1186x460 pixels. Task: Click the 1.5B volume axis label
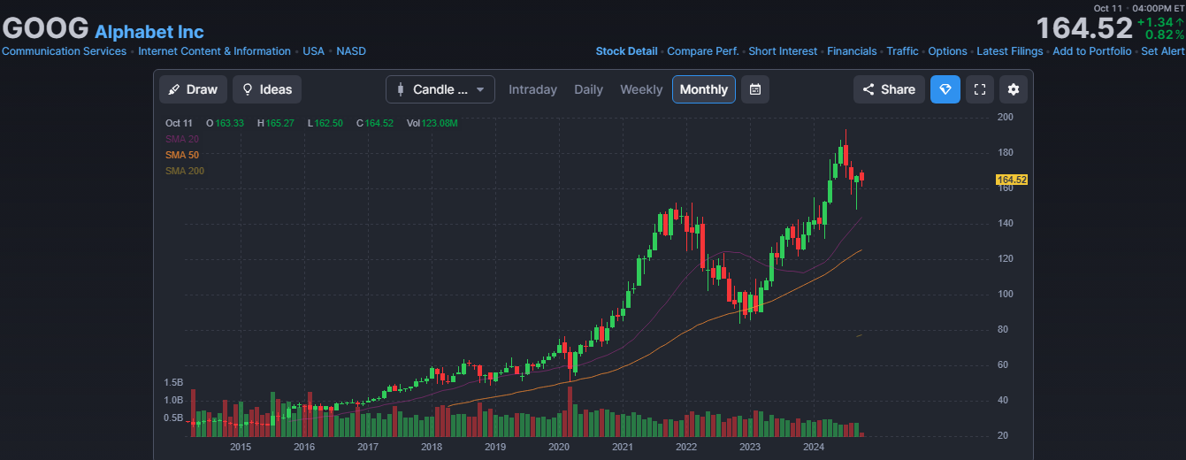[173, 382]
